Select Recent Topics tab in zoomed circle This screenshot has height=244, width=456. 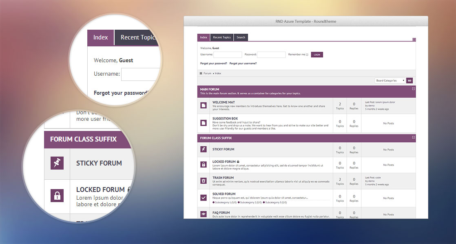pyautogui.click(x=137, y=38)
